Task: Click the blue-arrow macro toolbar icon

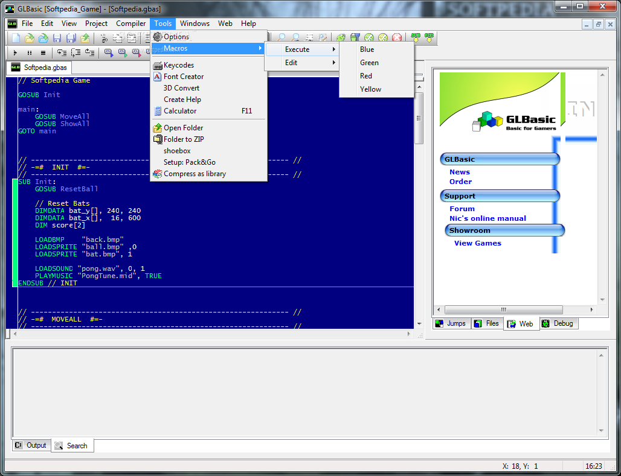Action: tap(109, 52)
